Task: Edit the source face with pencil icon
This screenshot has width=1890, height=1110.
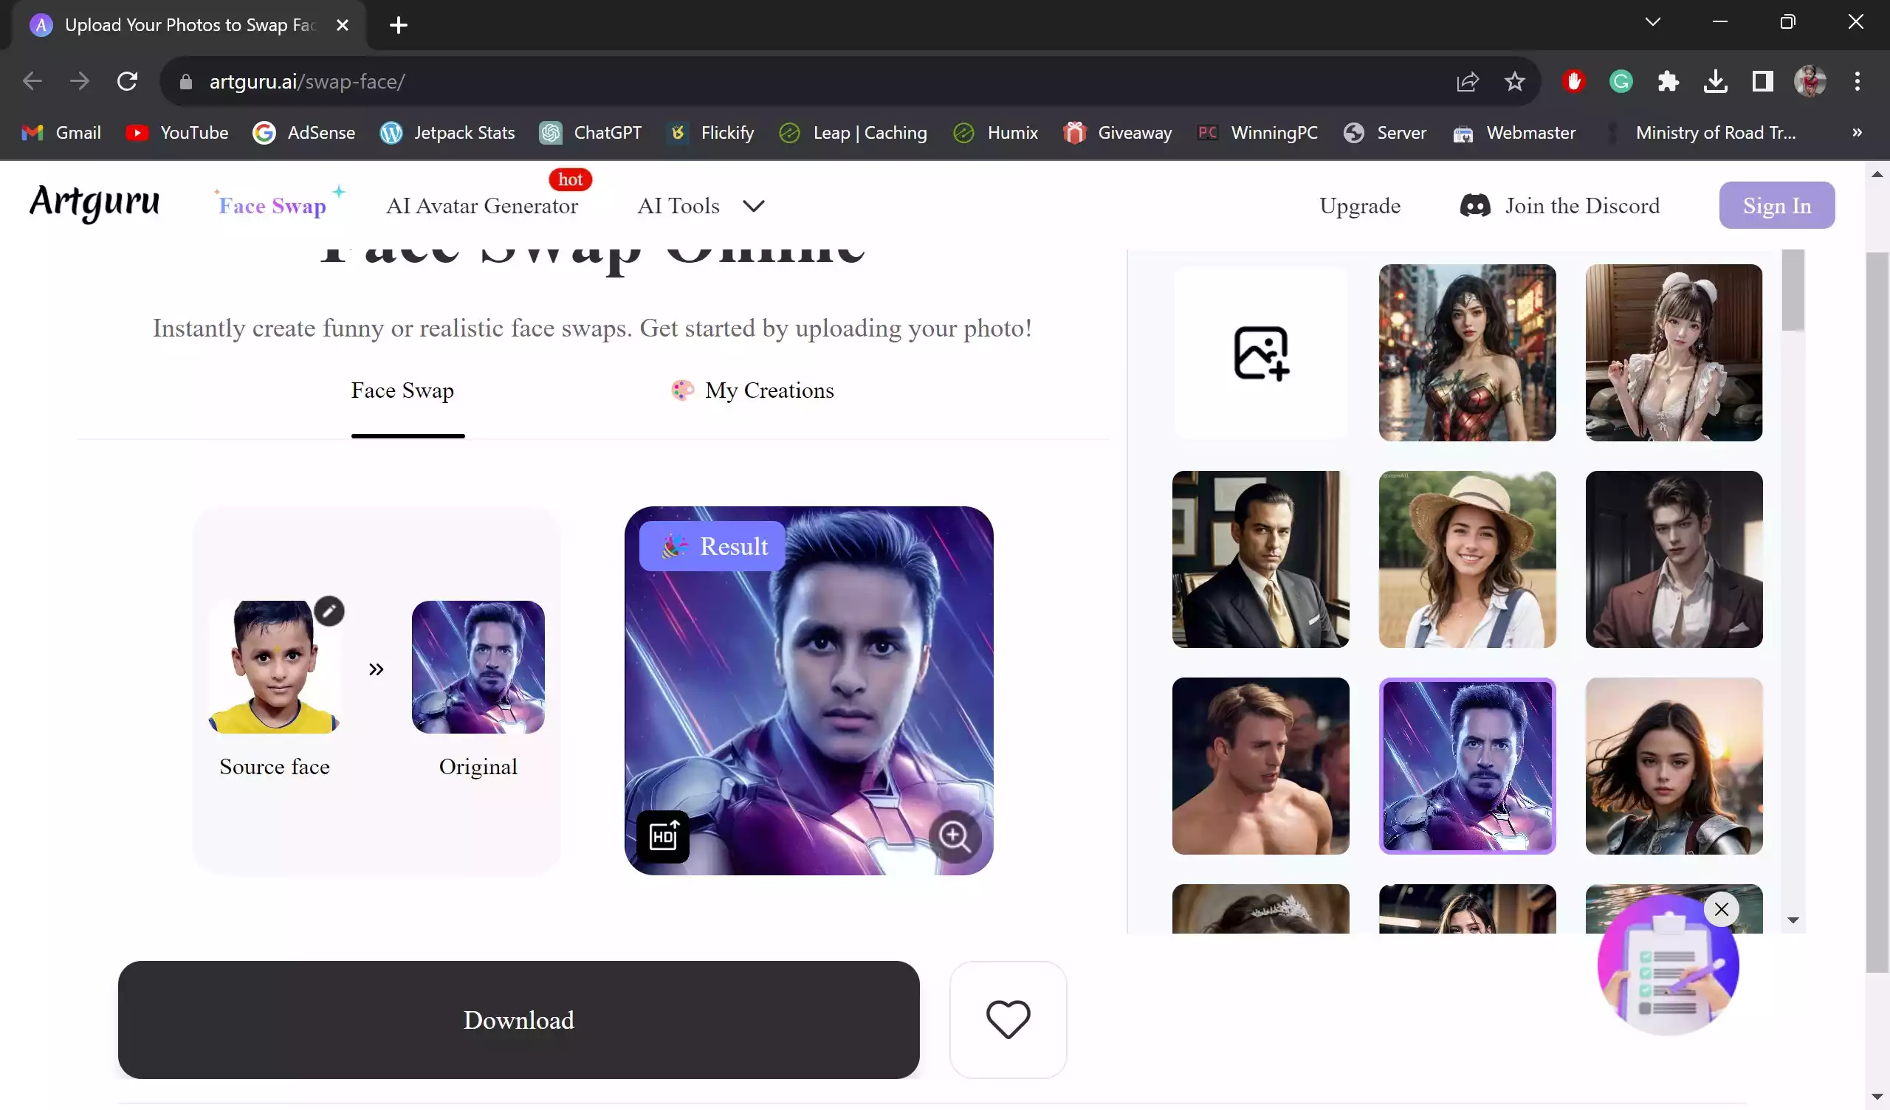Action: [329, 610]
